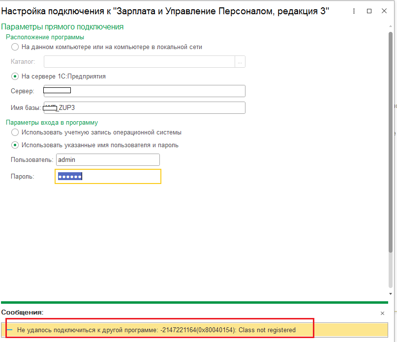Click the Class not registered error message
Screen dimensions: 397x342
[x=156, y=330]
